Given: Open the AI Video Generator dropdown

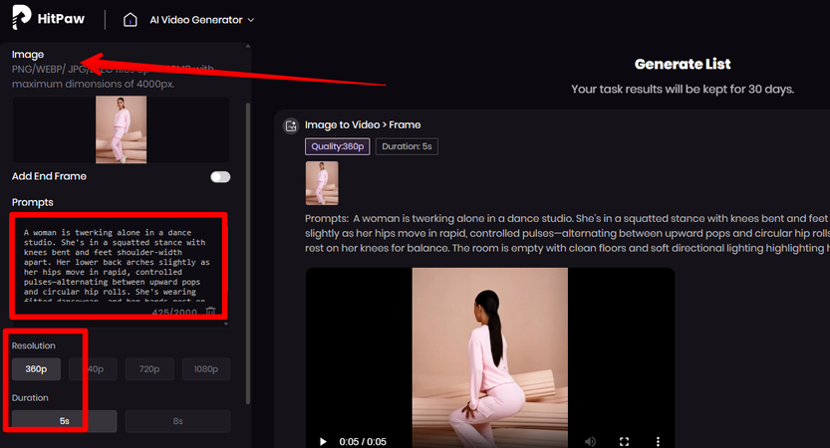Looking at the screenshot, I should click(202, 20).
